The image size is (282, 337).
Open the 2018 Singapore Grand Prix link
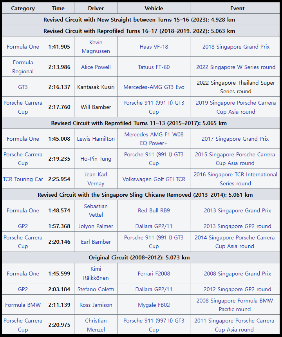[236, 47]
